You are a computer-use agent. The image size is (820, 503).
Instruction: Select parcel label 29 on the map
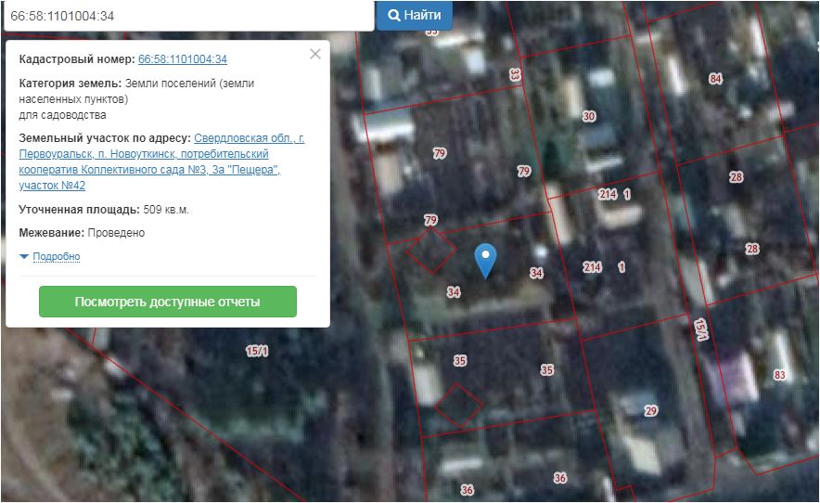click(x=651, y=411)
